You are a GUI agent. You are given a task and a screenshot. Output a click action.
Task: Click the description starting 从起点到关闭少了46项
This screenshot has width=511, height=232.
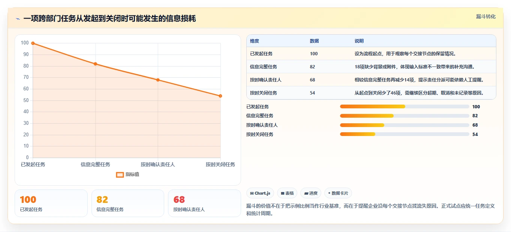click(x=419, y=93)
